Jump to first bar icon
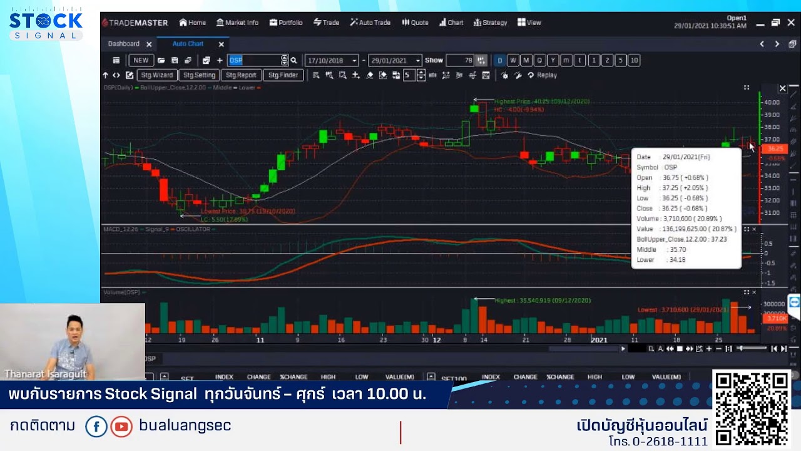 pyautogui.click(x=774, y=349)
